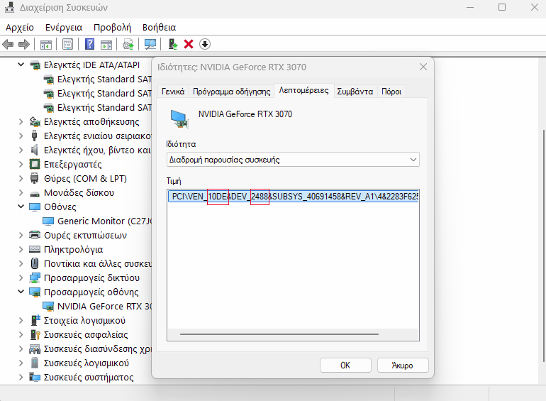Click the Πληκτρολόγια keyboard icon
The image size is (546, 401).
pos(35,249)
